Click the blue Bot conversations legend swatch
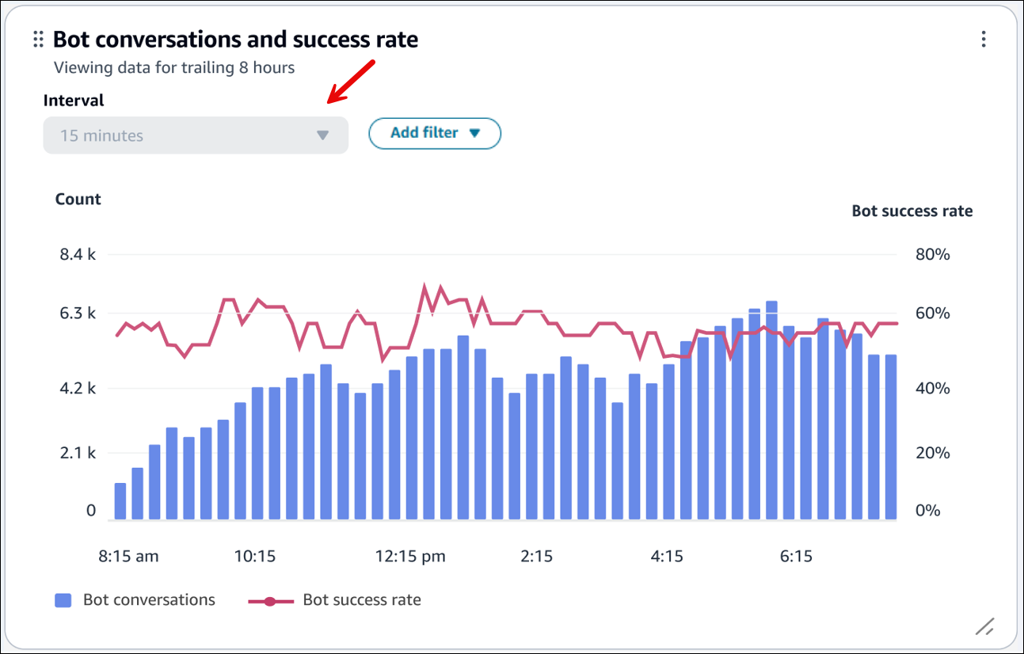The height and width of the screenshot is (654, 1024). [61, 599]
